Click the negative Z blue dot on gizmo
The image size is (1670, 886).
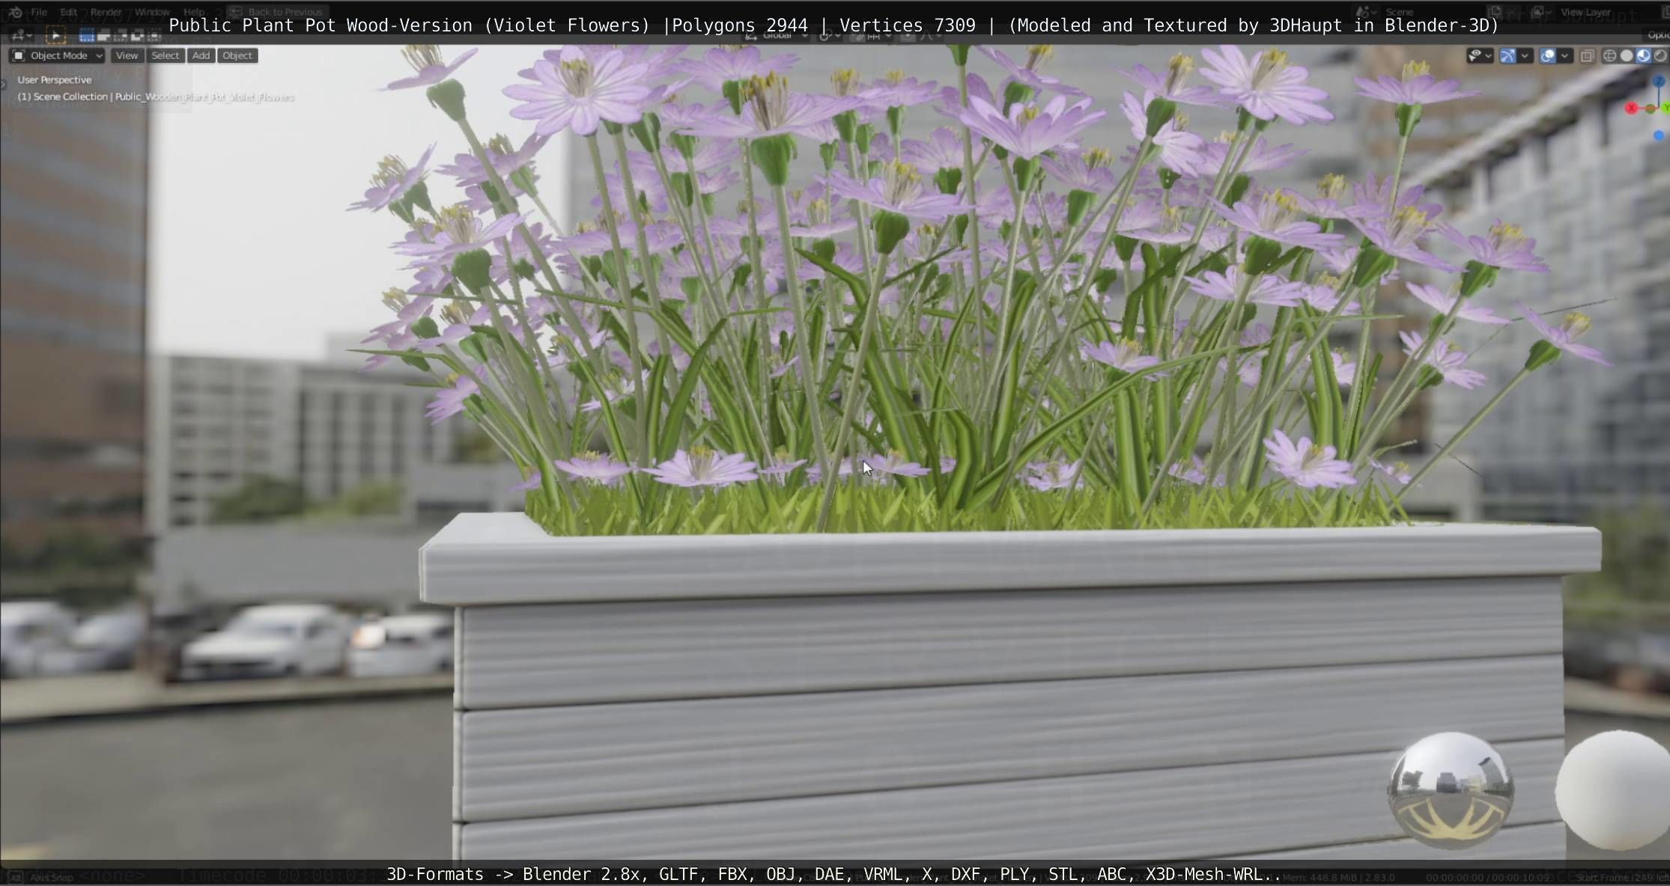click(1659, 136)
